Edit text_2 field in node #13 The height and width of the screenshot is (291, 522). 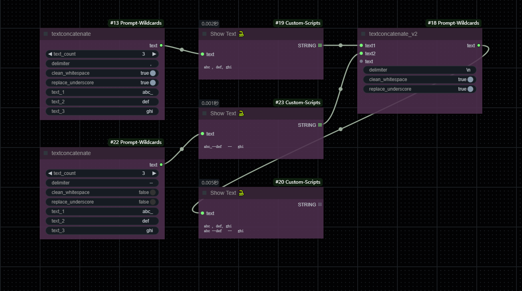point(102,102)
